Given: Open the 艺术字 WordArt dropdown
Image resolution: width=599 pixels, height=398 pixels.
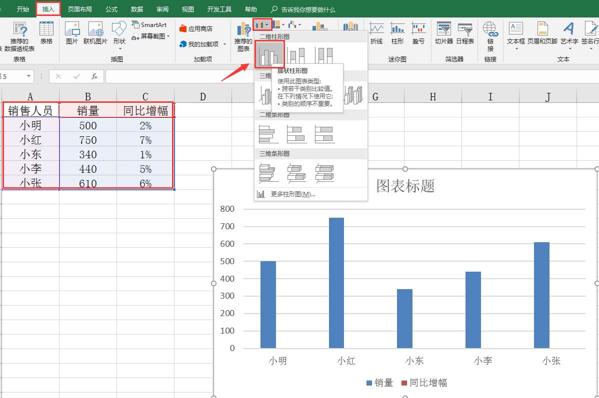Looking at the screenshot, I should (569, 49).
